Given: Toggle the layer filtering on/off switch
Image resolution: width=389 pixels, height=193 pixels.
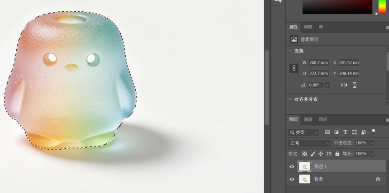Looking at the screenshot, I should pos(373,132).
